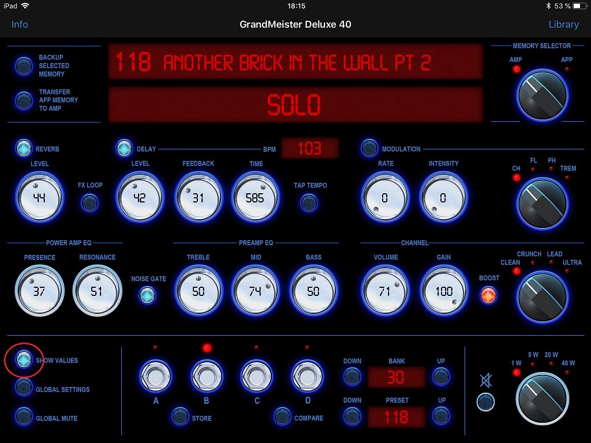Screen dimensions: 591x443
Task: Click the Channel Volume knob
Action: pyautogui.click(x=385, y=291)
